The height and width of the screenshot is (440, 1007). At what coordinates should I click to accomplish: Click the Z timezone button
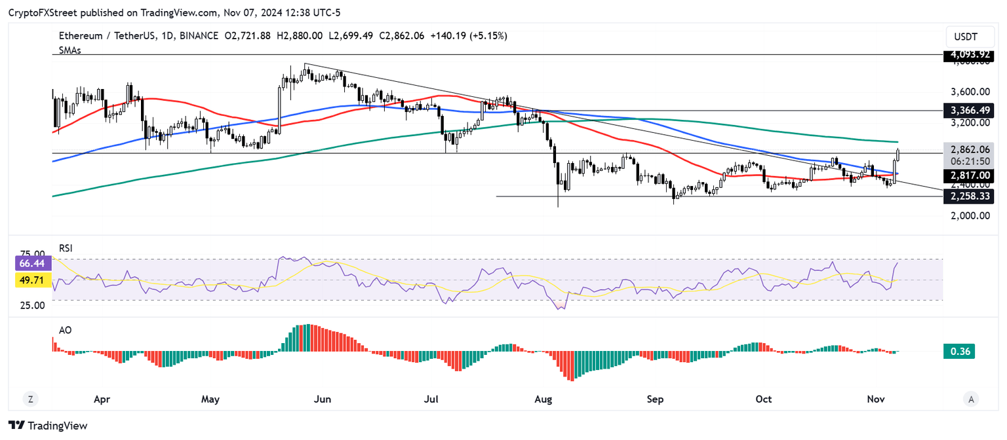30,399
